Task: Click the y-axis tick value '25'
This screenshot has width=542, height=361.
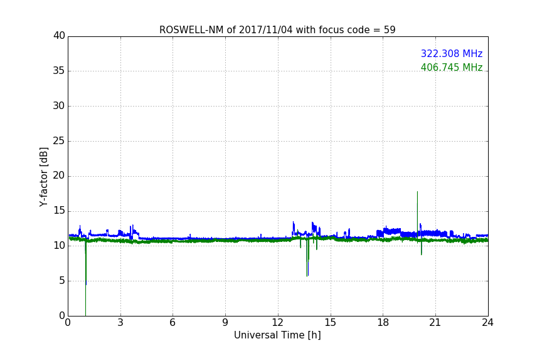Action: click(59, 141)
